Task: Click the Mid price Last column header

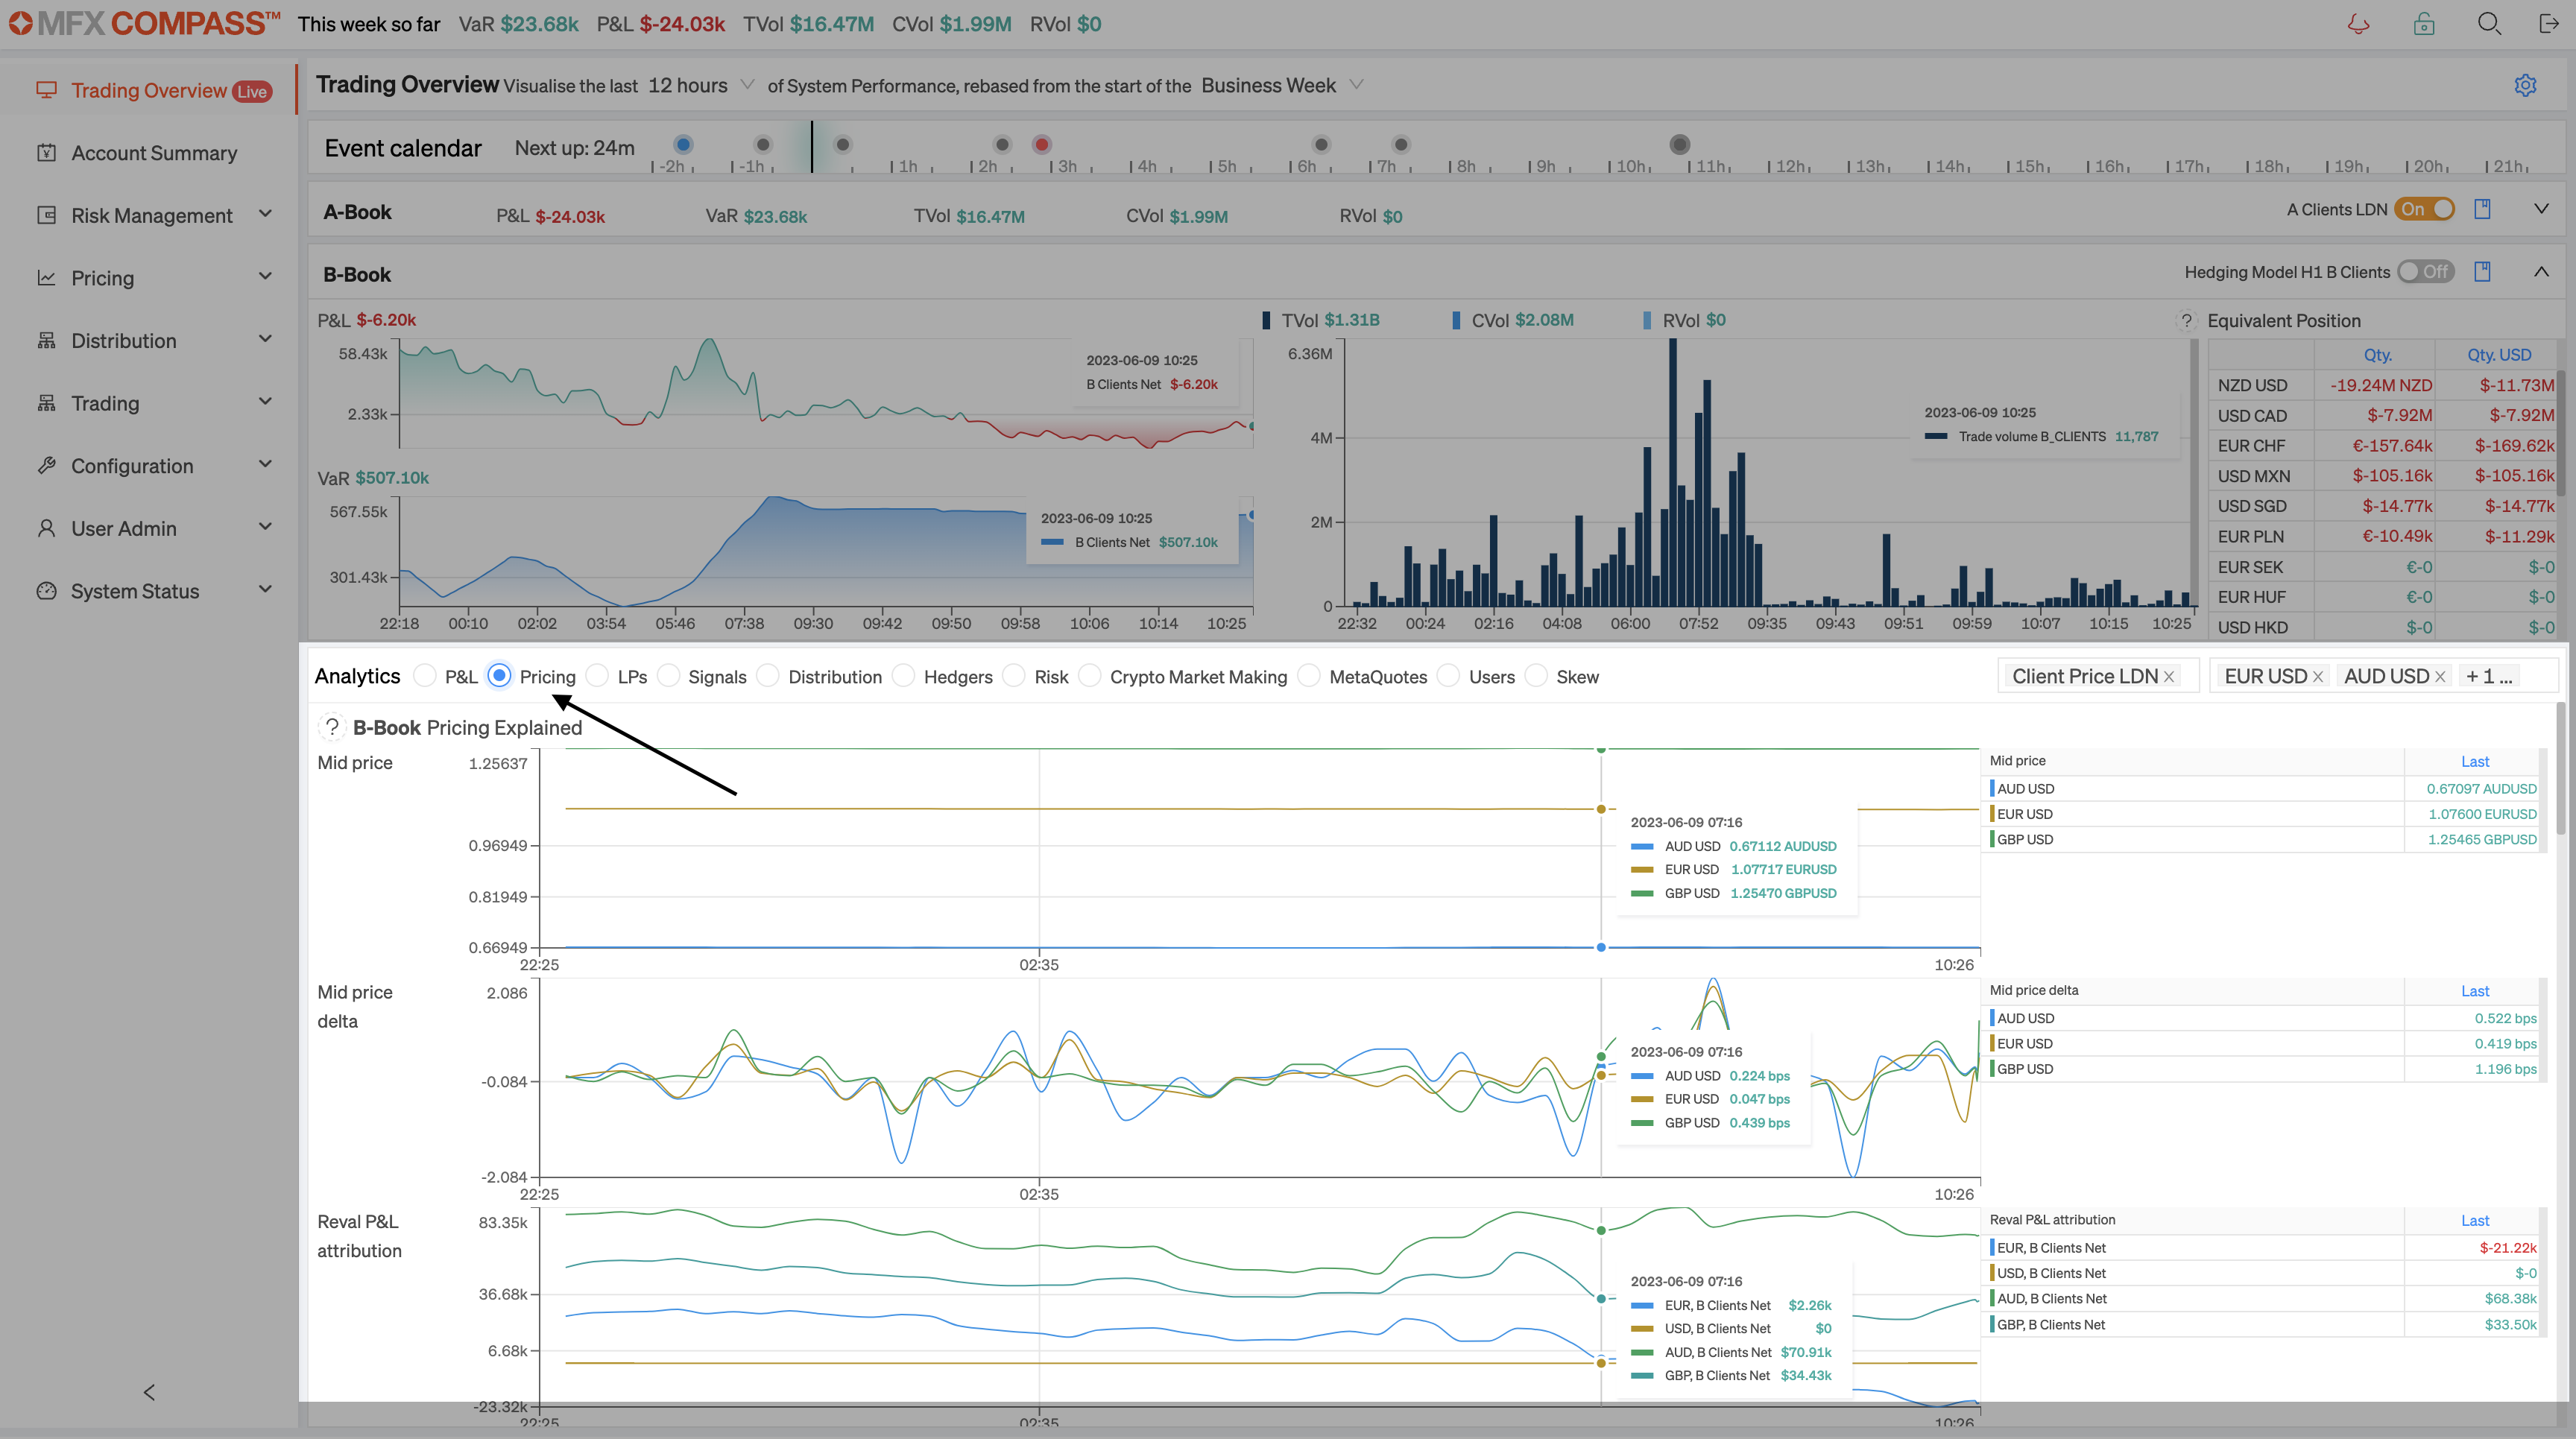Action: pyautogui.click(x=2474, y=761)
